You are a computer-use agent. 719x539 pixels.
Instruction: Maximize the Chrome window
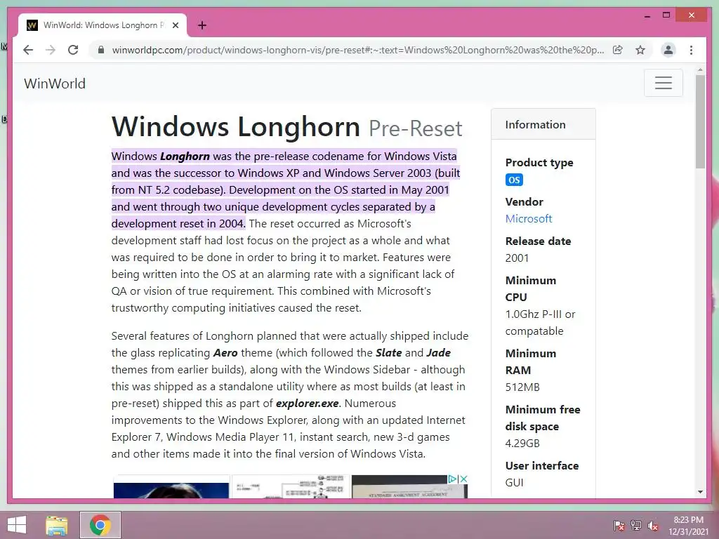pyautogui.click(x=666, y=15)
